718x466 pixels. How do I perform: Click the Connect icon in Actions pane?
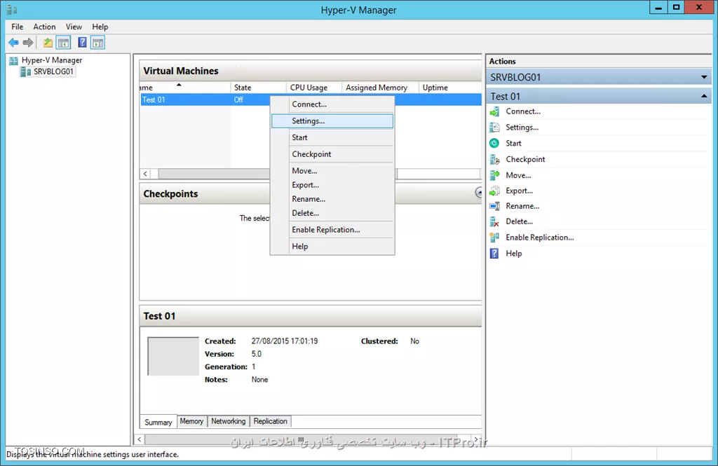(x=494, y=111)
